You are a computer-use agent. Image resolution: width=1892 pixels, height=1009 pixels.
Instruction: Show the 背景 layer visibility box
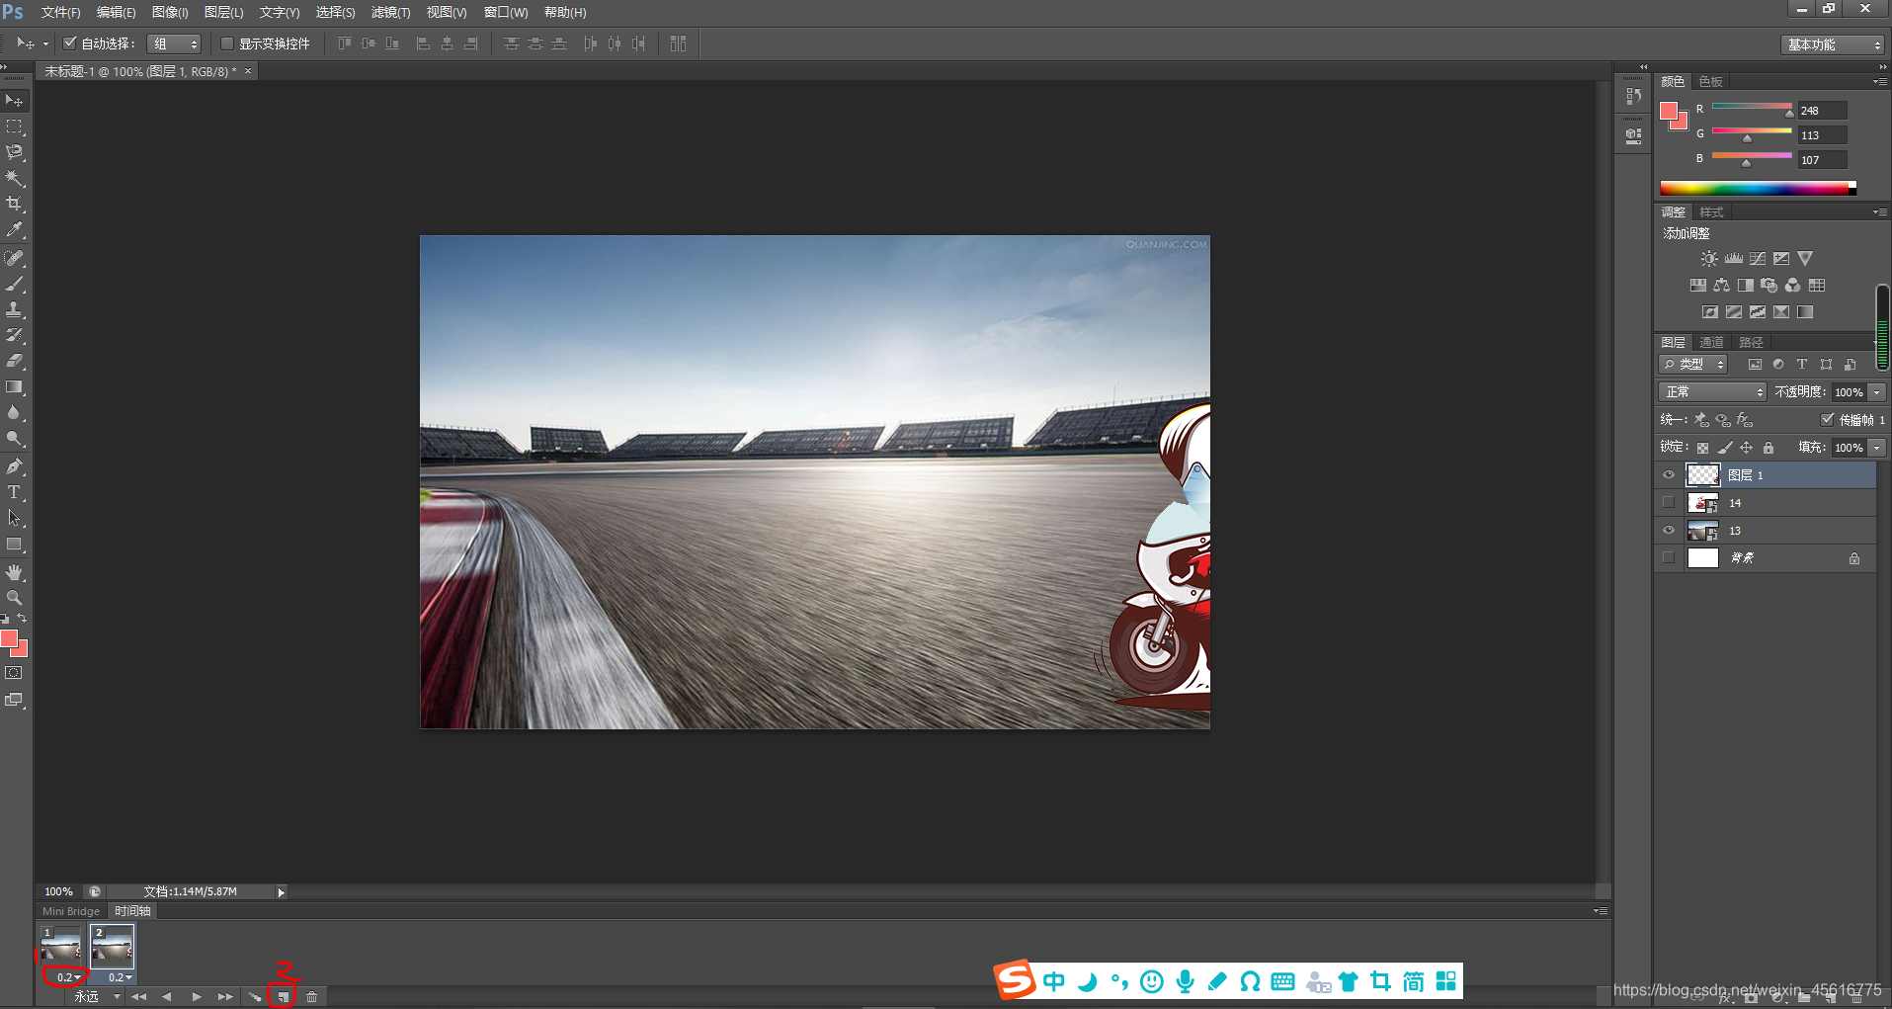click(x=1669, y=558)
